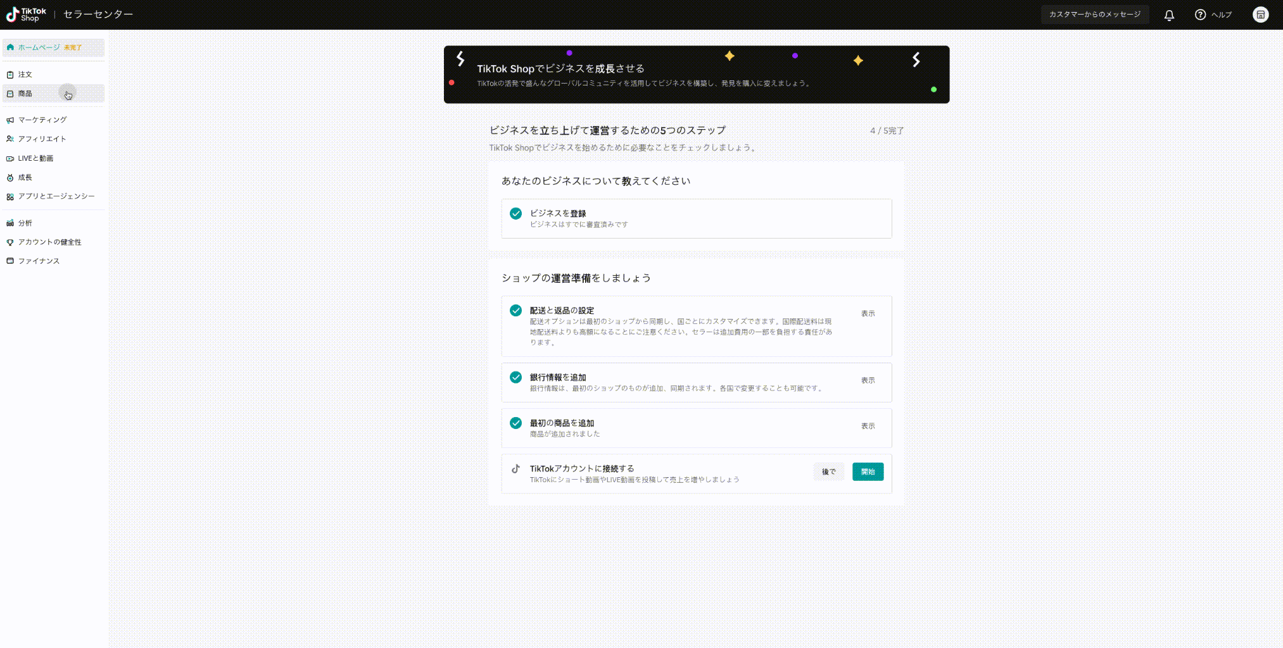Screen dimensions: 1283x648
Task: Click ビジネスはすでに審査済みです text
Action: [x=579, y=225]
